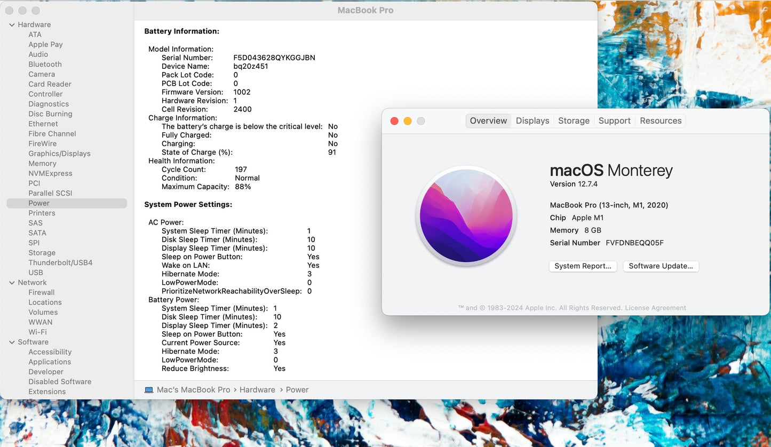Select the highlighted Power item
The image size is (771, 447).
point(67,203)
